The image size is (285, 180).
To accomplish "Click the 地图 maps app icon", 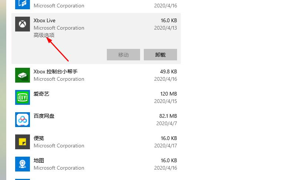I will point(23,164).
